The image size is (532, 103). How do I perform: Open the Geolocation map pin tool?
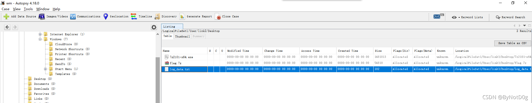(x=106, y=17)
